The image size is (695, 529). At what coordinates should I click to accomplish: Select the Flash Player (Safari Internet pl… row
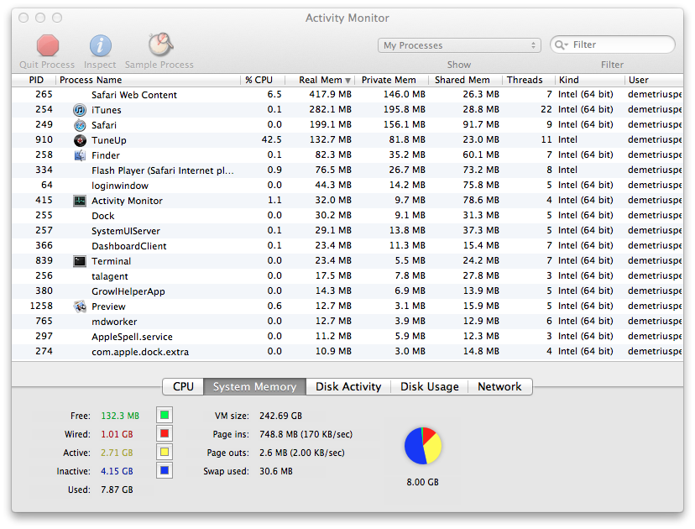[347, 170]
